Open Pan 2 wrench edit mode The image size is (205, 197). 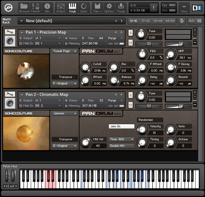point(10,94)
